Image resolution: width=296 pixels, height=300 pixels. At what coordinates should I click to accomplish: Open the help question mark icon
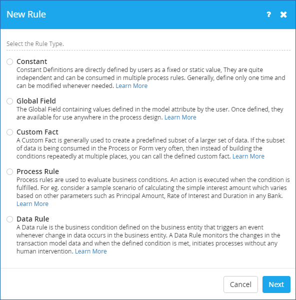[x=269, y=14]
